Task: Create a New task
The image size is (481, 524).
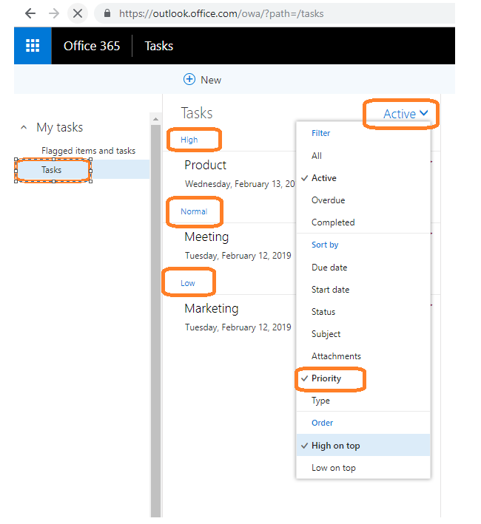Action: pos(202,80)
